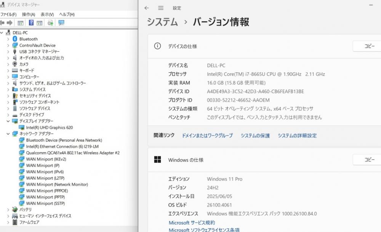Select Bluetooth Device (Personal Area Network)
Image resolution: width=381 pixels, height=232 pixels.
click(x=64, y=140)
